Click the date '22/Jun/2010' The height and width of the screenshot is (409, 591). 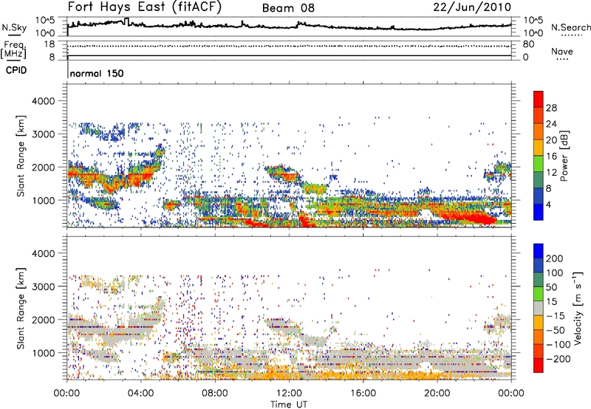[x=472, y=7]
